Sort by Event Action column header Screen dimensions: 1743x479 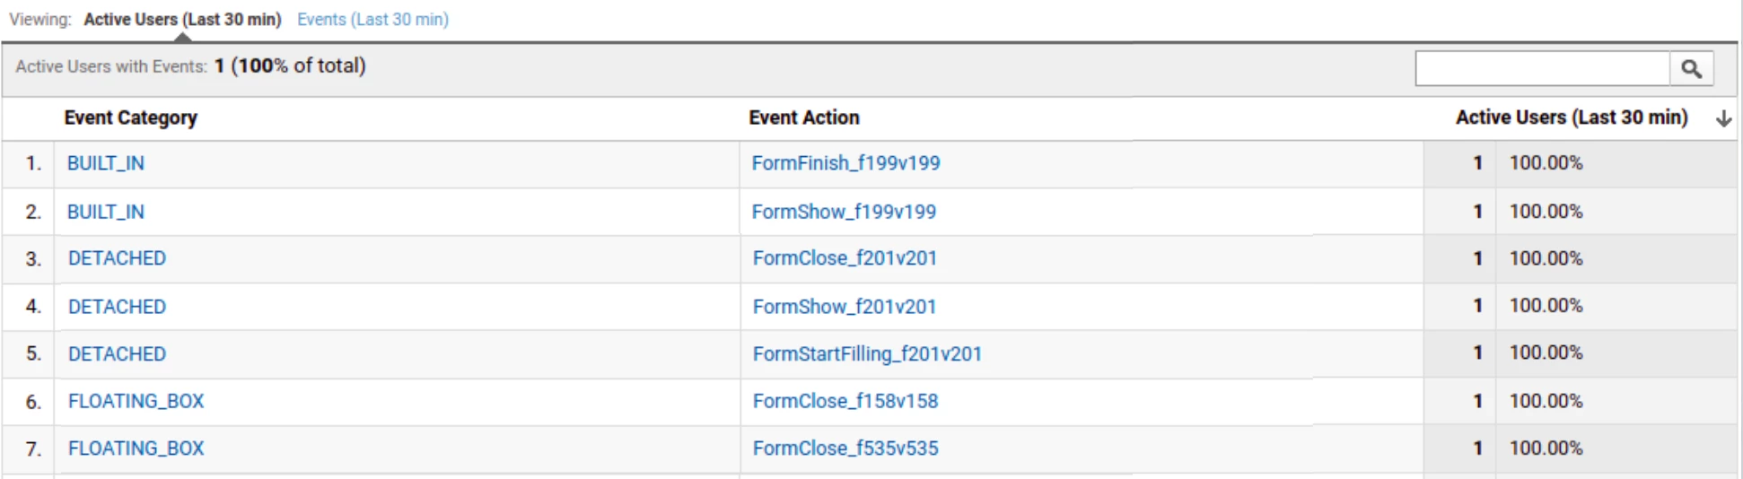point(803,118)
